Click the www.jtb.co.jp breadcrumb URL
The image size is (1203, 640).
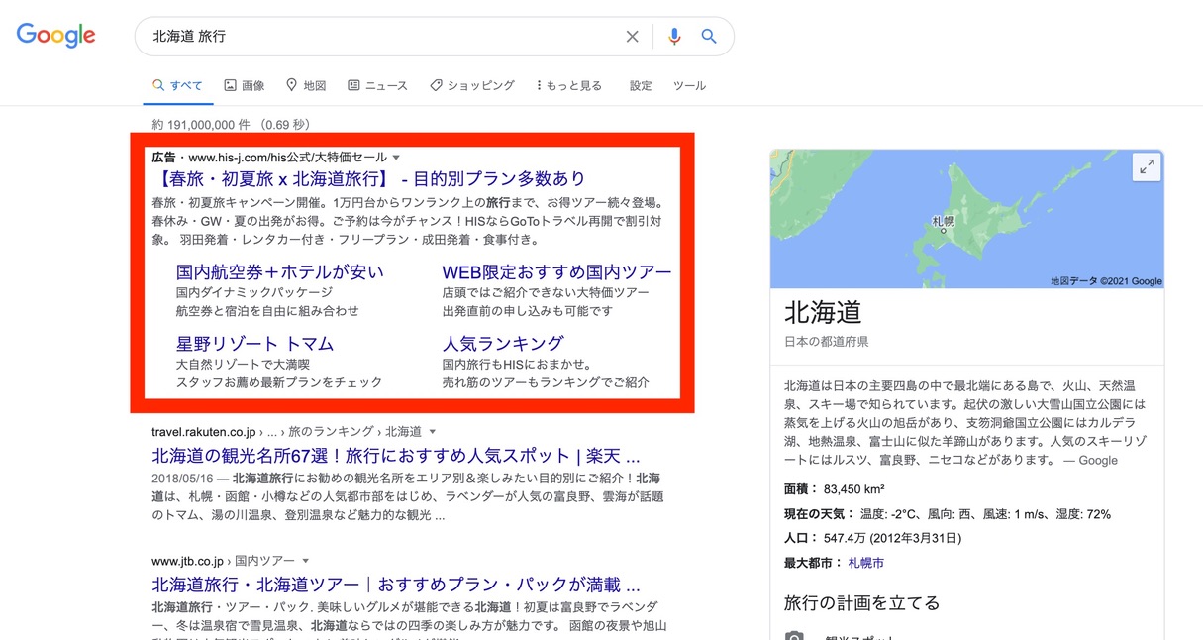pos(224,561)
